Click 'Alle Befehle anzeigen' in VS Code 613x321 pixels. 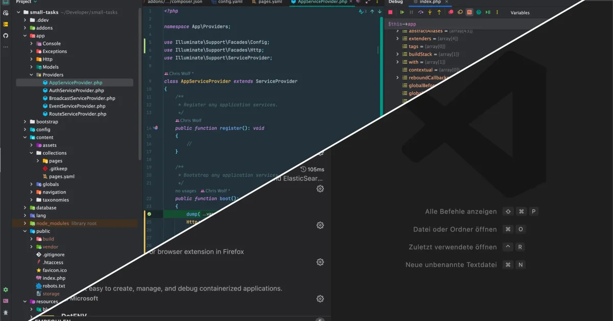click(x=461, y=211)
